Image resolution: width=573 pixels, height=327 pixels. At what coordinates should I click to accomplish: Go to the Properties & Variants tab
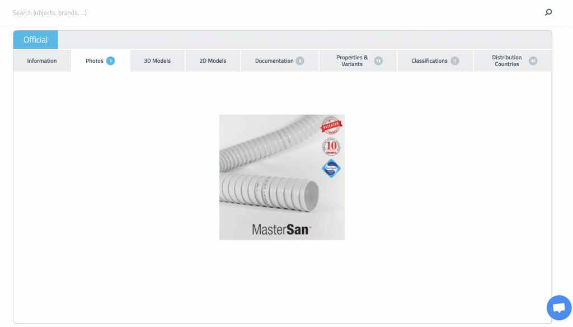pos(358,60)
